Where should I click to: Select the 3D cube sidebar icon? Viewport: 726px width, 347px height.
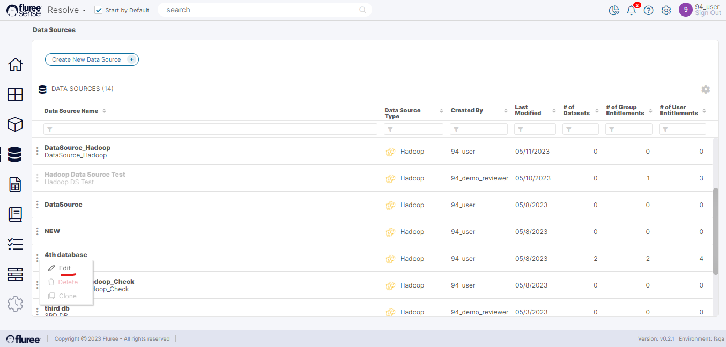coord(15,124)
